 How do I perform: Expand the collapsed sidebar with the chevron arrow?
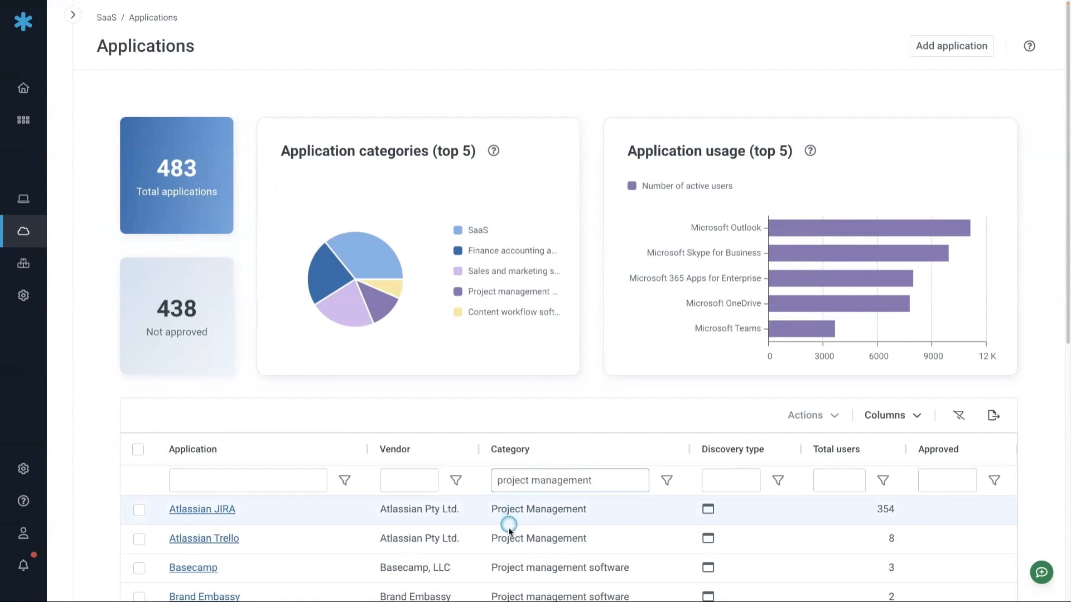coord(73,14)
